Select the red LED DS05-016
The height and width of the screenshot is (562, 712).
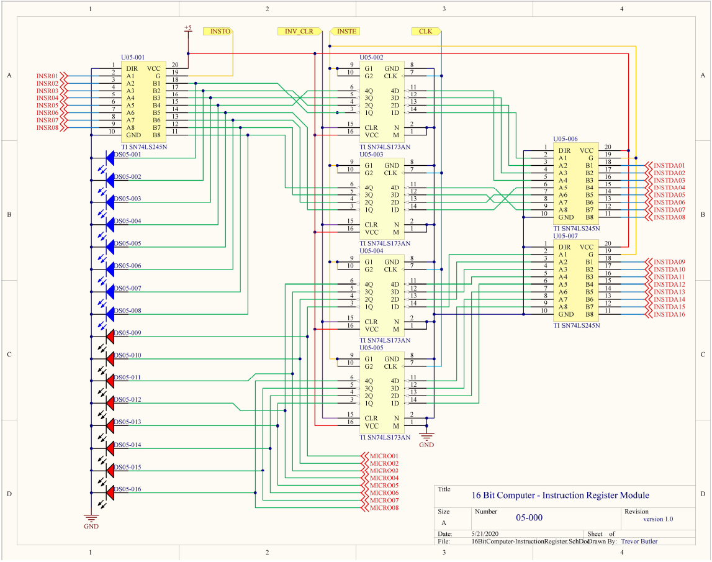click(110, 493)
